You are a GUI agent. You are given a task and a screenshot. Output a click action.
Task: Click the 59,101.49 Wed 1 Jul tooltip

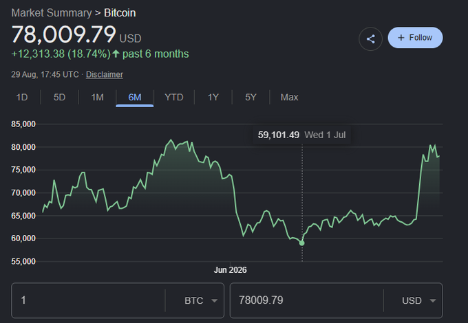(x=301, y=135)
